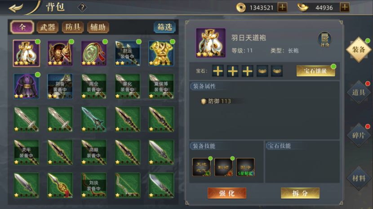Click the 拆分 split button

pyautogui.click(x=300, y=193)
